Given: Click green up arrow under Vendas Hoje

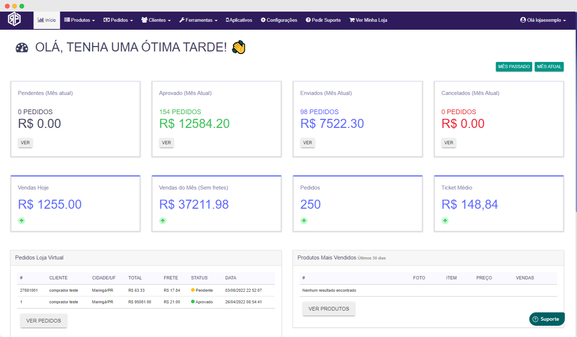Looking at the screenshot, I should point(21,221).
